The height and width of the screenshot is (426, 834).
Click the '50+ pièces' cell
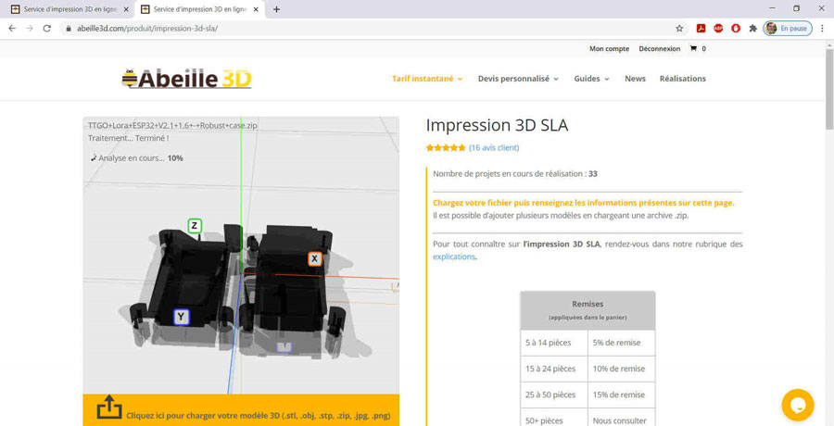click(554, 418)
